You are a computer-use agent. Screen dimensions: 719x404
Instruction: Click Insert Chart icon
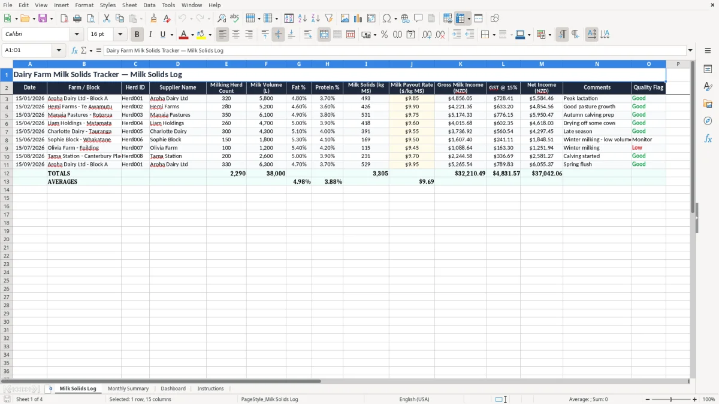coord(358,19)
